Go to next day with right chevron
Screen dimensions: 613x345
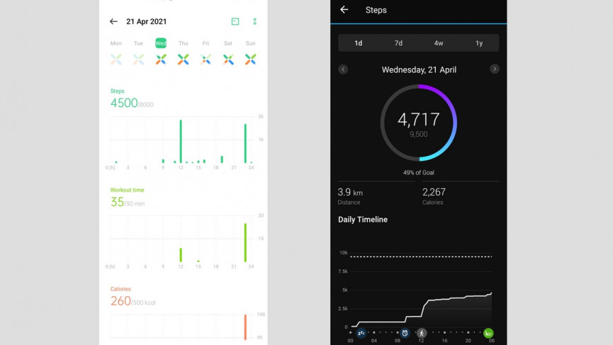[x=495, y=69]
